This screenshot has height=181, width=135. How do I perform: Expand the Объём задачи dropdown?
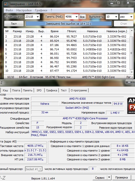pyautogui.click(x=38, y=17)
